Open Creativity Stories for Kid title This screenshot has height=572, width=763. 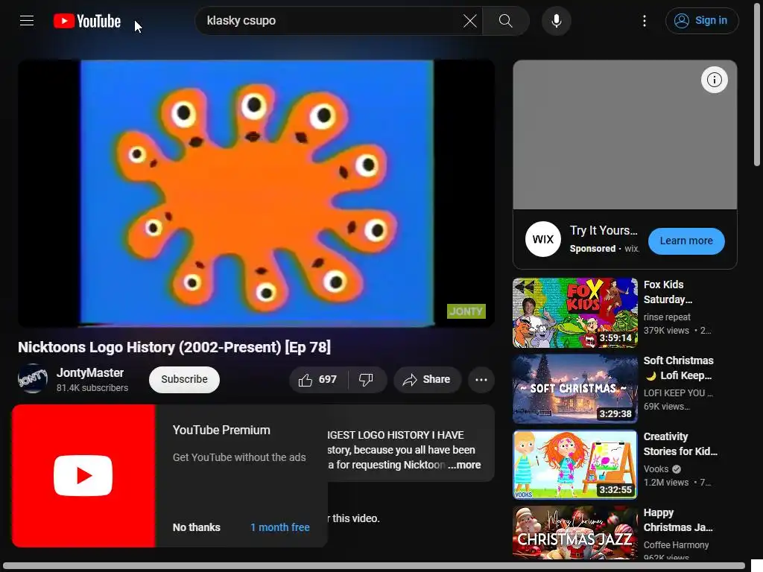coord(680,444)
